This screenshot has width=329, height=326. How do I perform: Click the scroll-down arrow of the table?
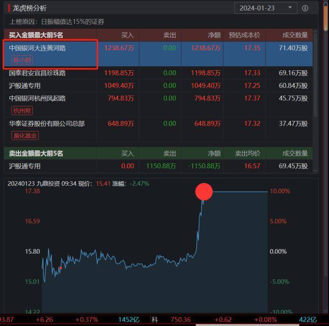[315, 171]
